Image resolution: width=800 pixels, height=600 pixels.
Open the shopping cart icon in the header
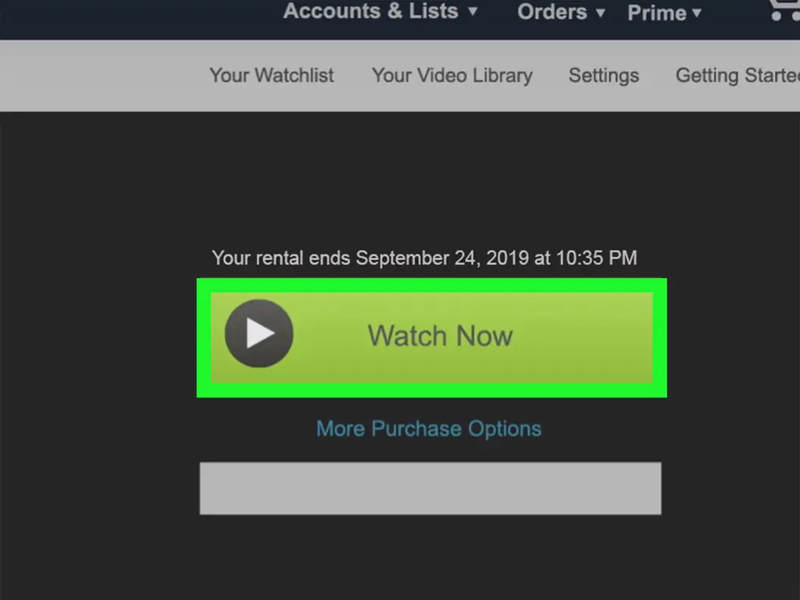(x=786, y=10)
